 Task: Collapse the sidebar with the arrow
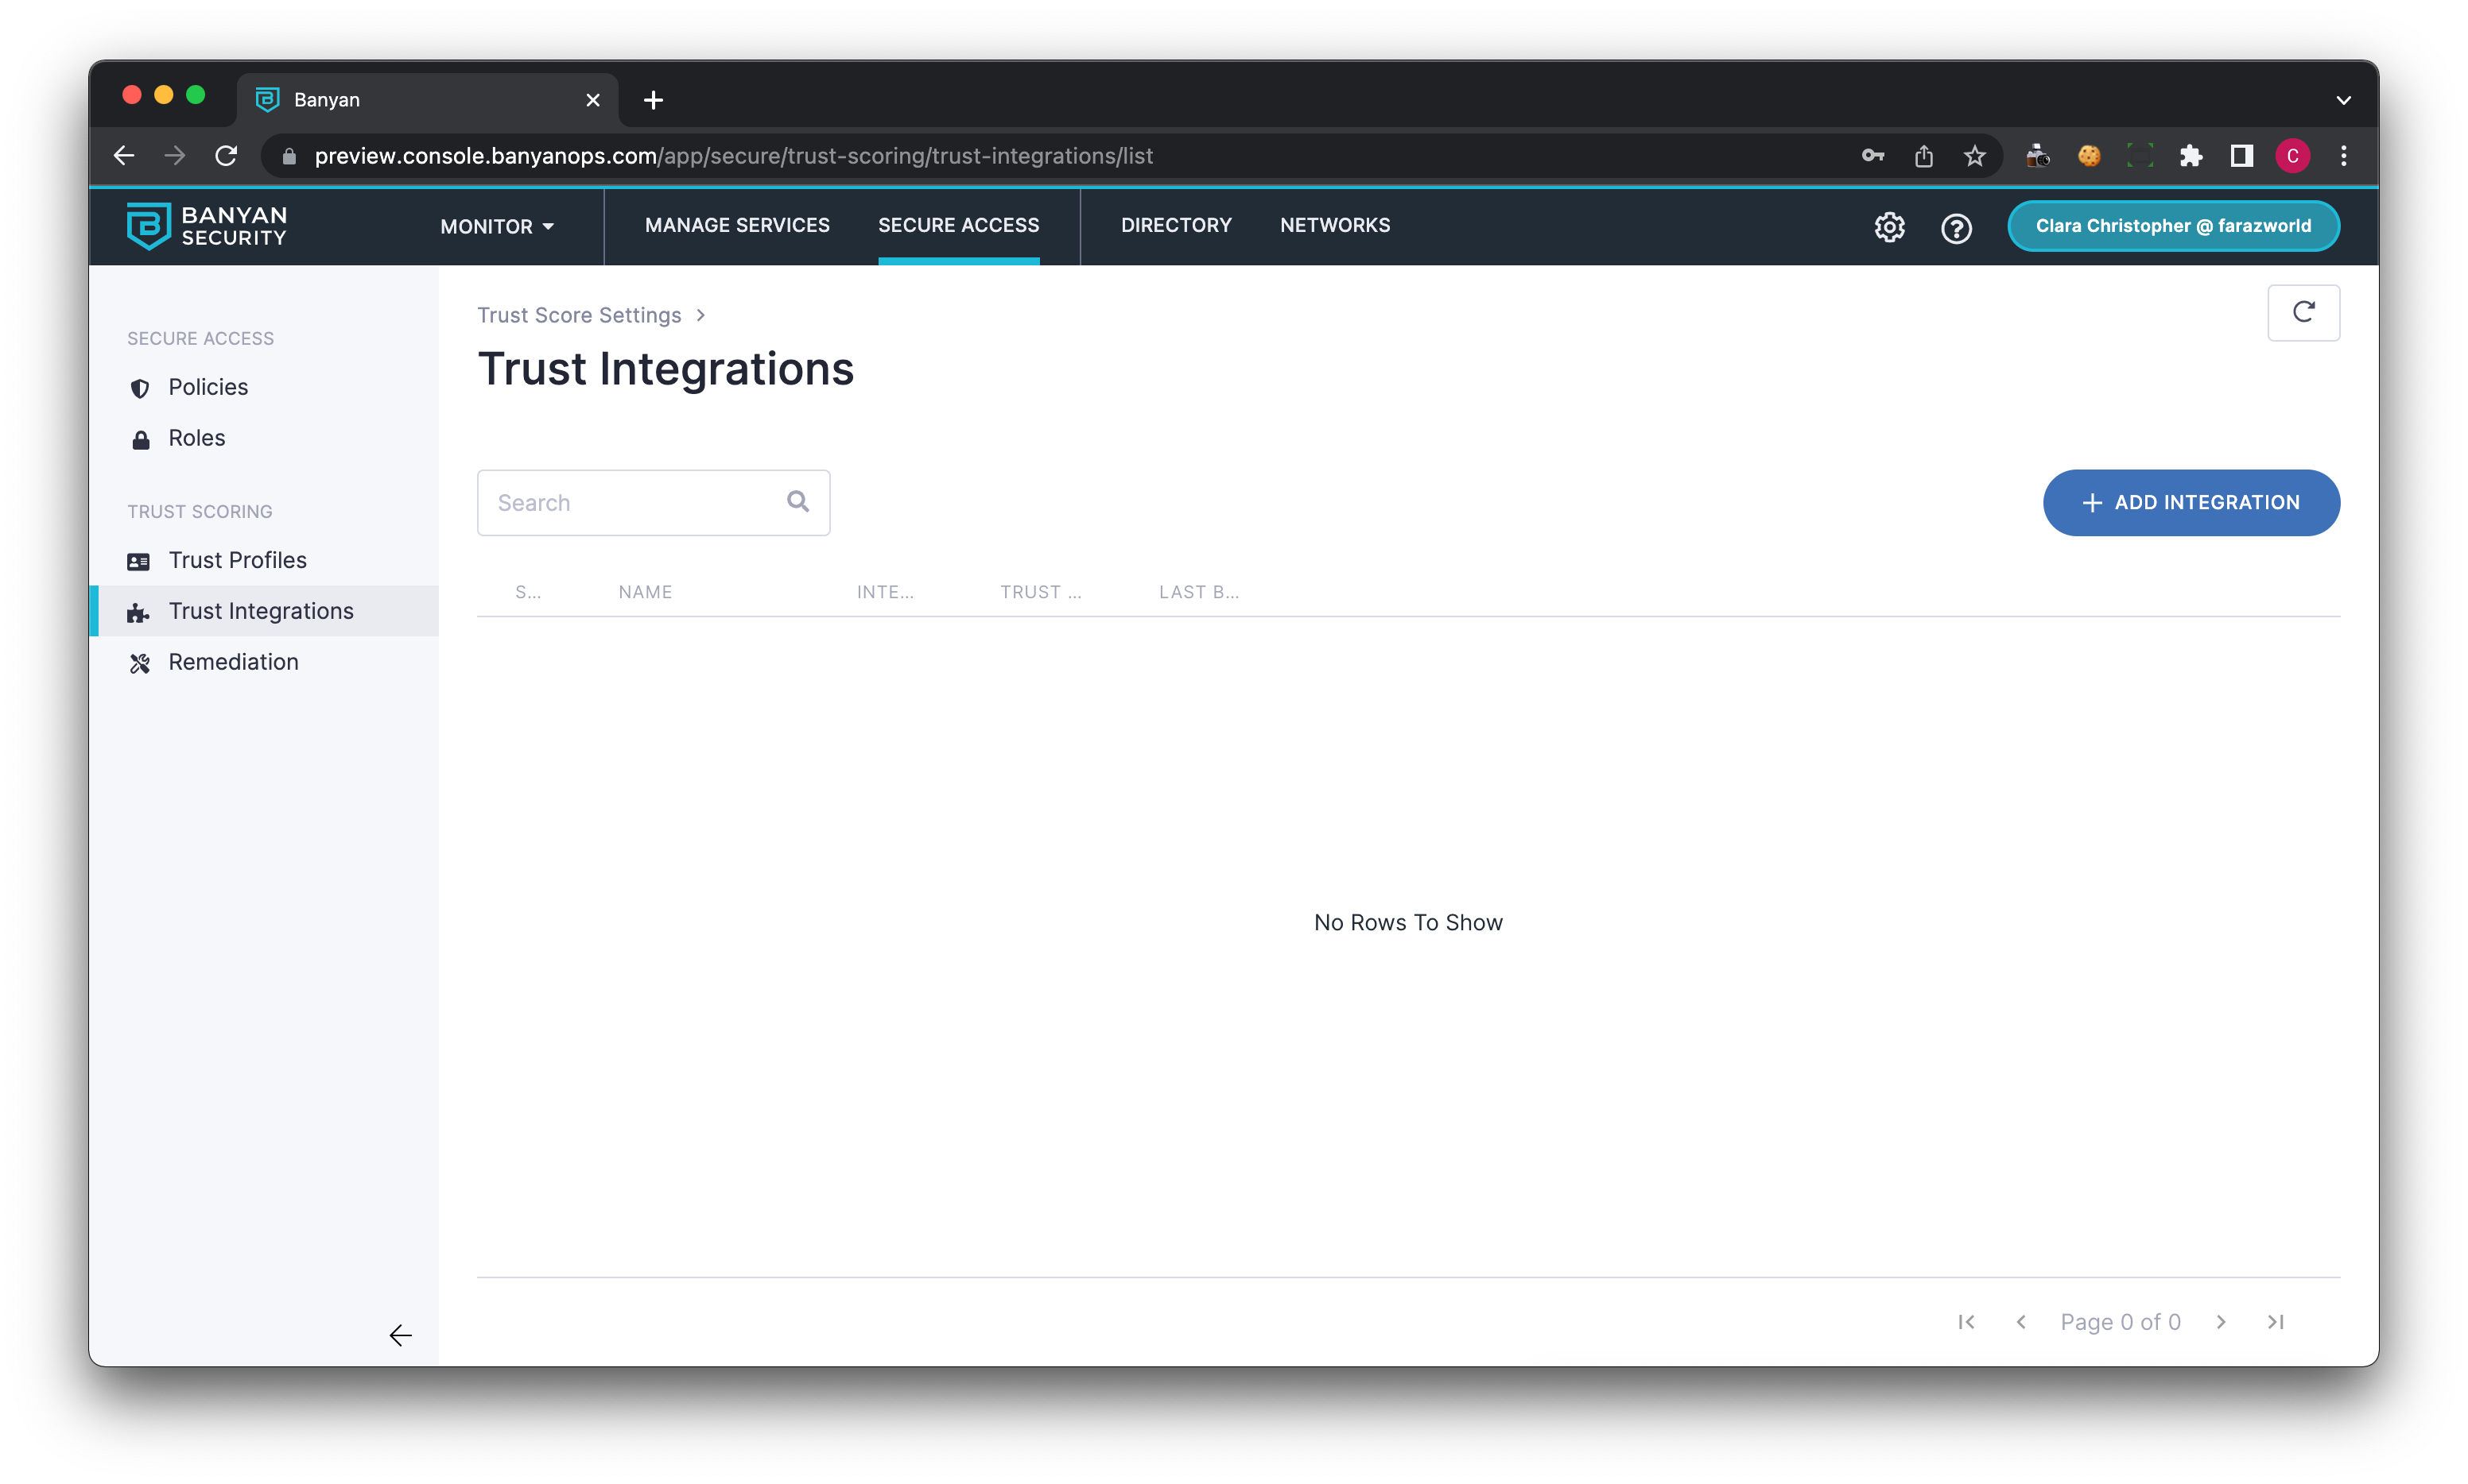[400, 1335]
